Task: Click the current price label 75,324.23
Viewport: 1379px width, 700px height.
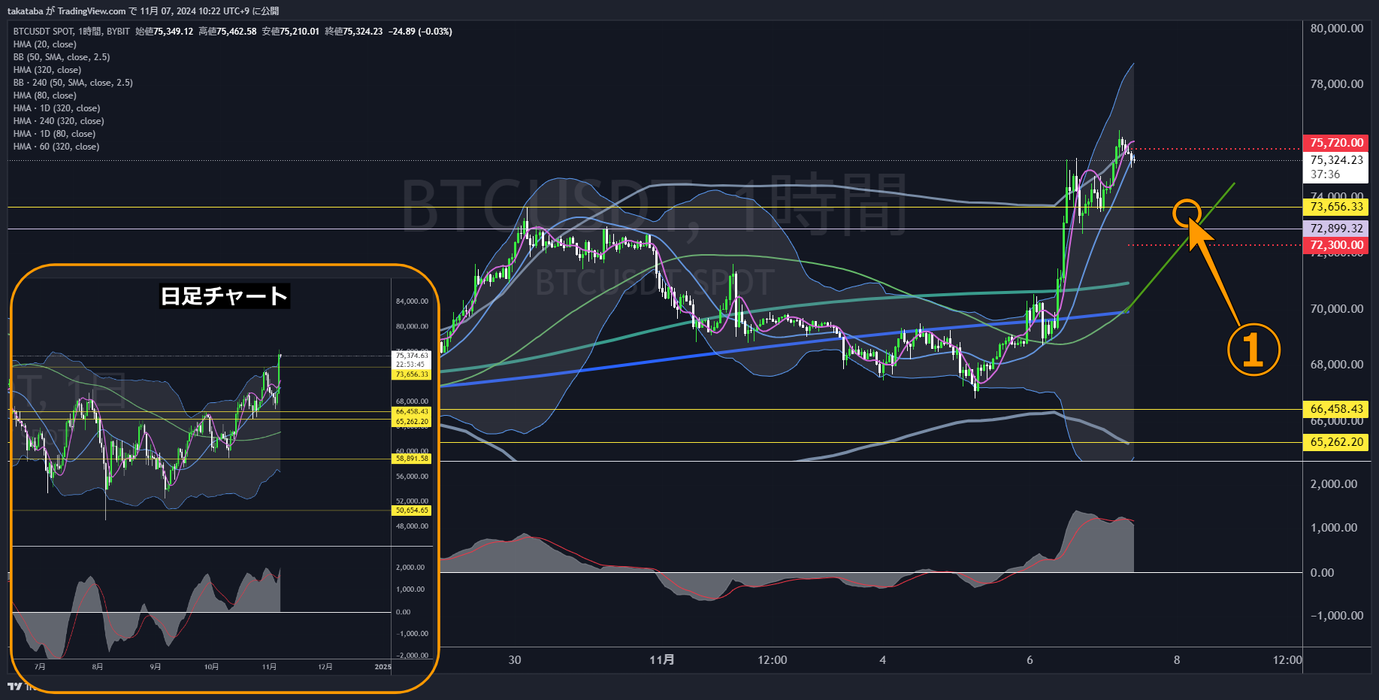Action: (1335, 160)
